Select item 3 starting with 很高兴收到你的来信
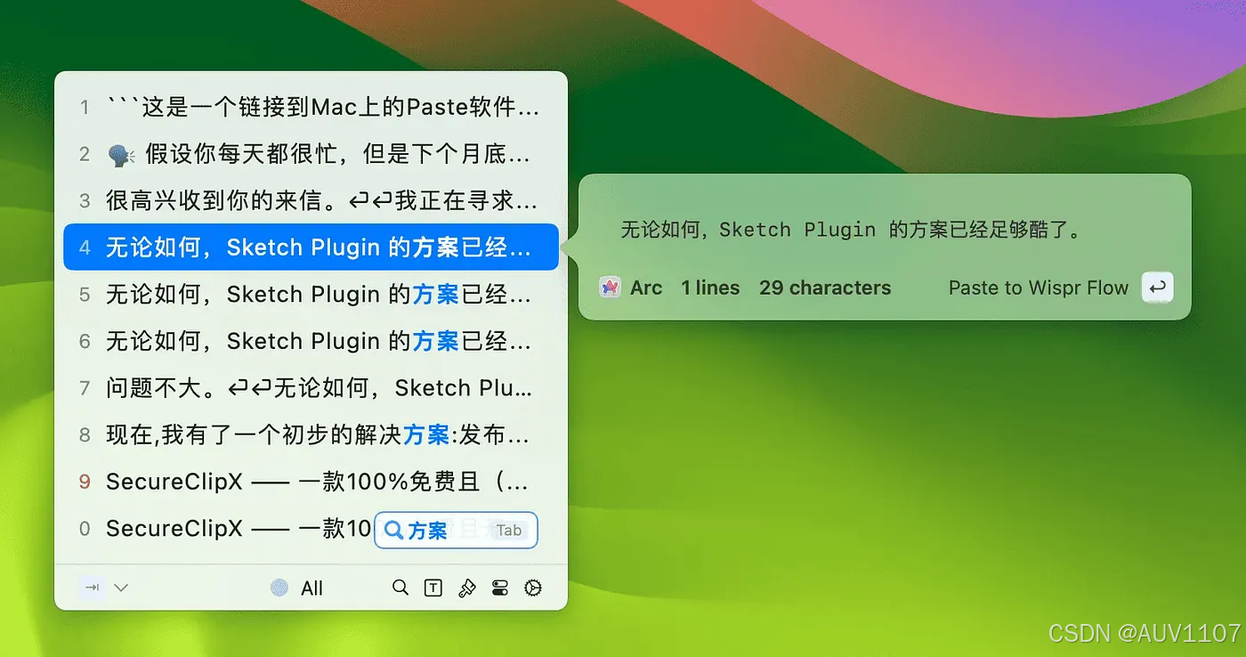This screenshot has width=1246, height=657. tap(311, 200)
